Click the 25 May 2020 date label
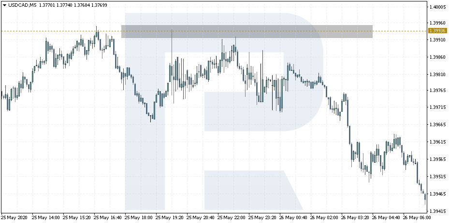449x223 pixels. (x=14, y=218)
